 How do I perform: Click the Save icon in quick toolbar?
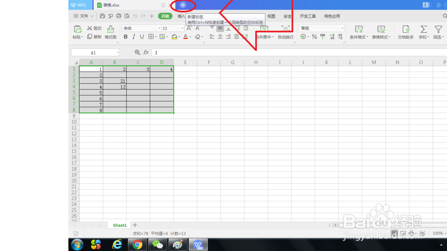pyautogui.click(x=102, y=16)
